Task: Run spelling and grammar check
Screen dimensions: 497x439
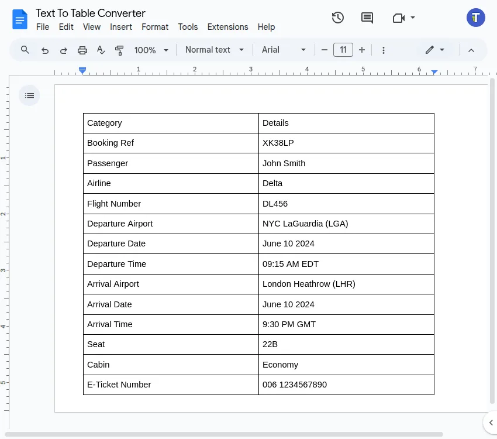Action: click(x=101, y=50)
